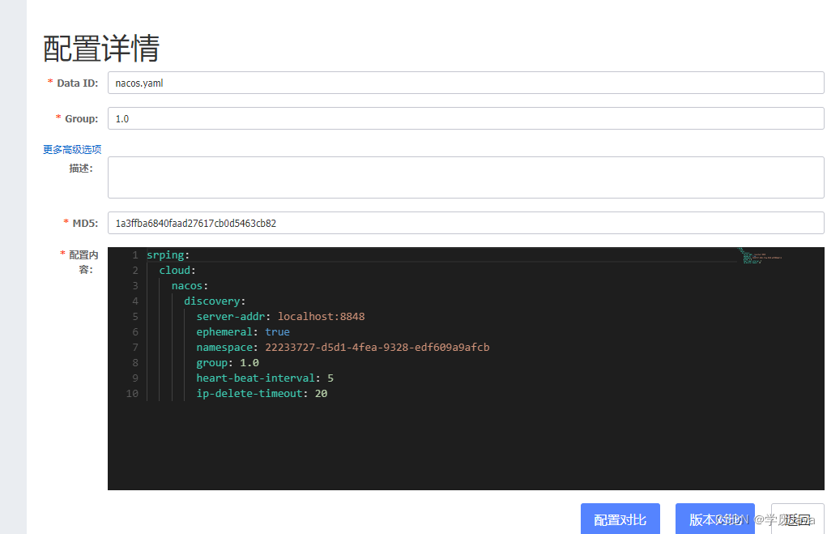
Task: Click the value 'localhost:8848'
Action: click(322, 316)
